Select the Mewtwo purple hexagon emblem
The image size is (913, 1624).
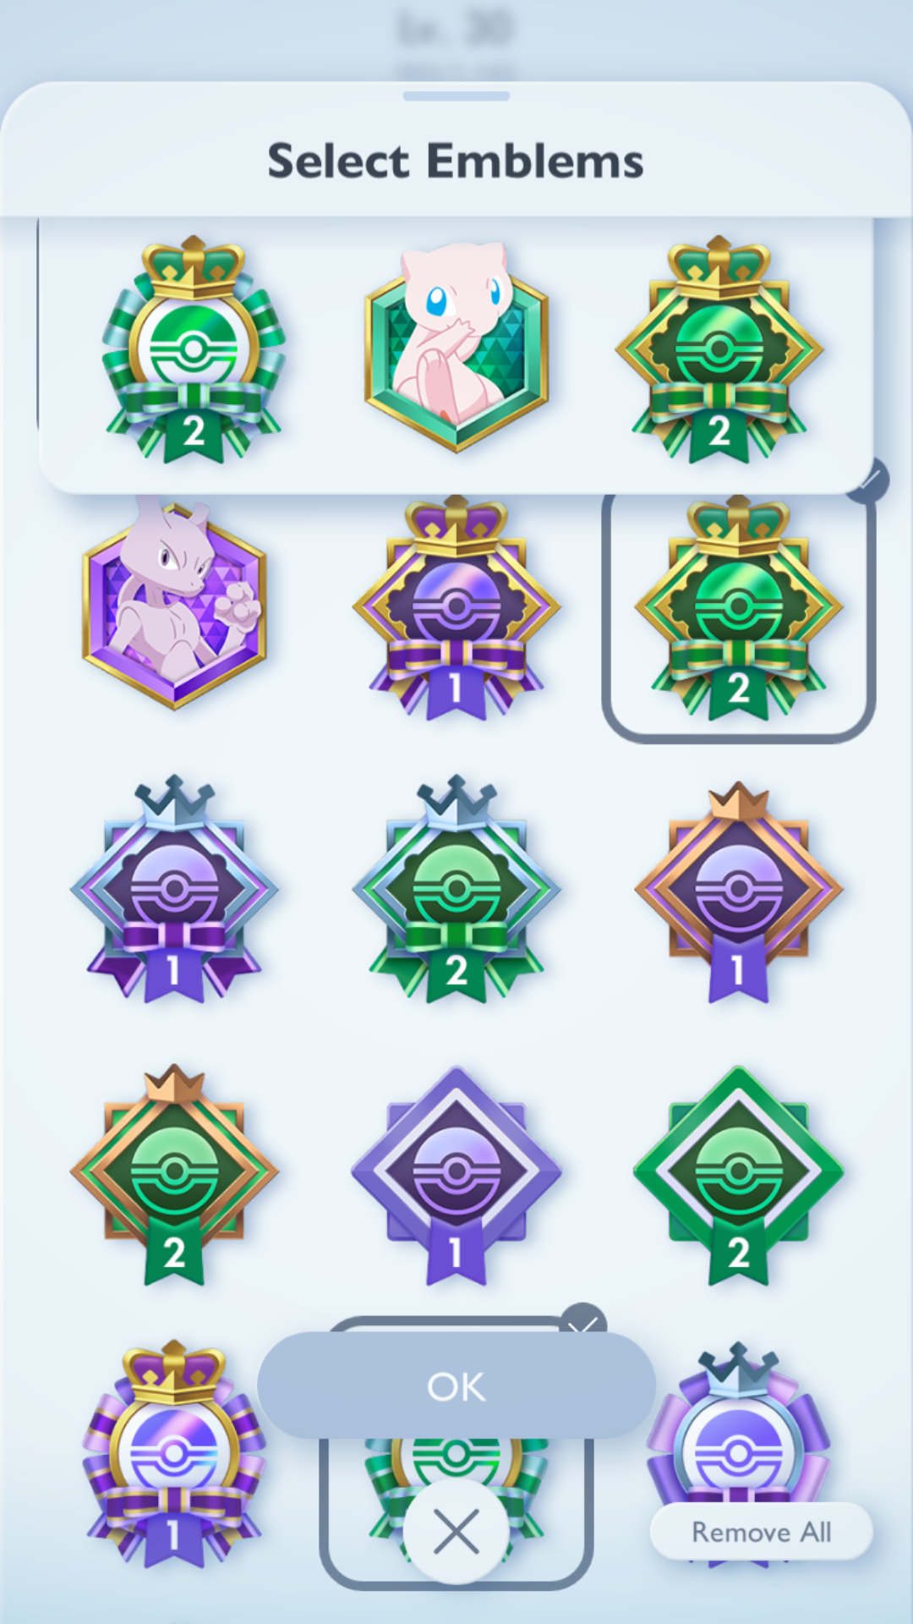point(175,604)
